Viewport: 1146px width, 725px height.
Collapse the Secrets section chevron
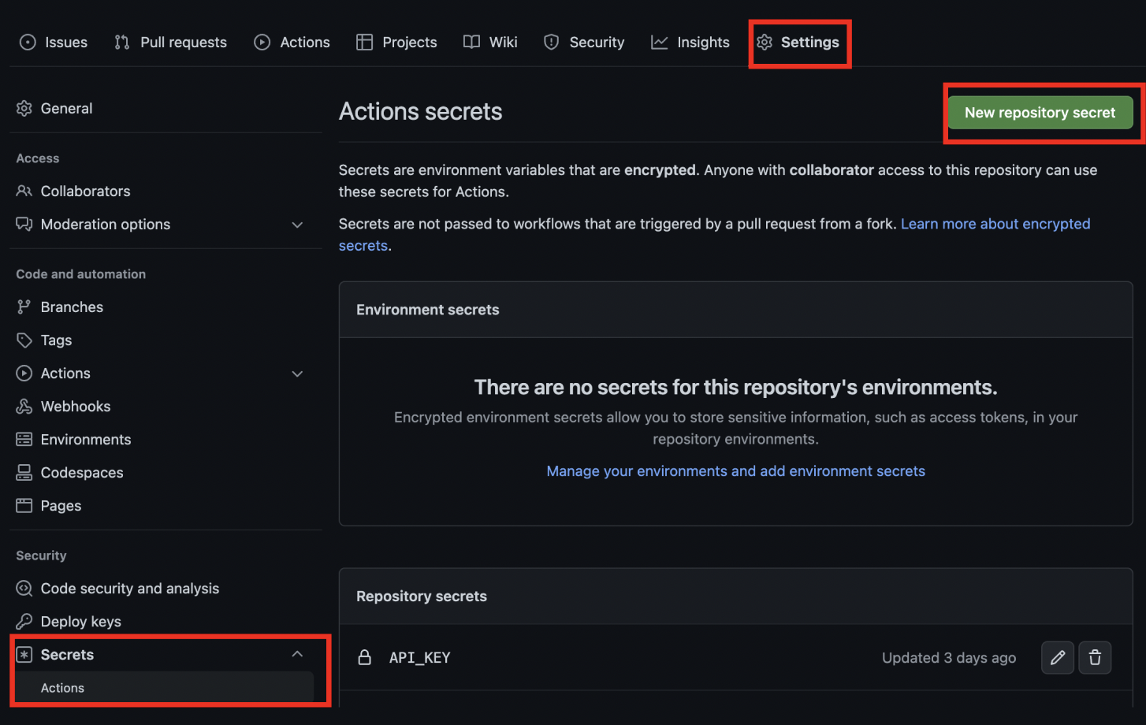click(x=297, y=653)
